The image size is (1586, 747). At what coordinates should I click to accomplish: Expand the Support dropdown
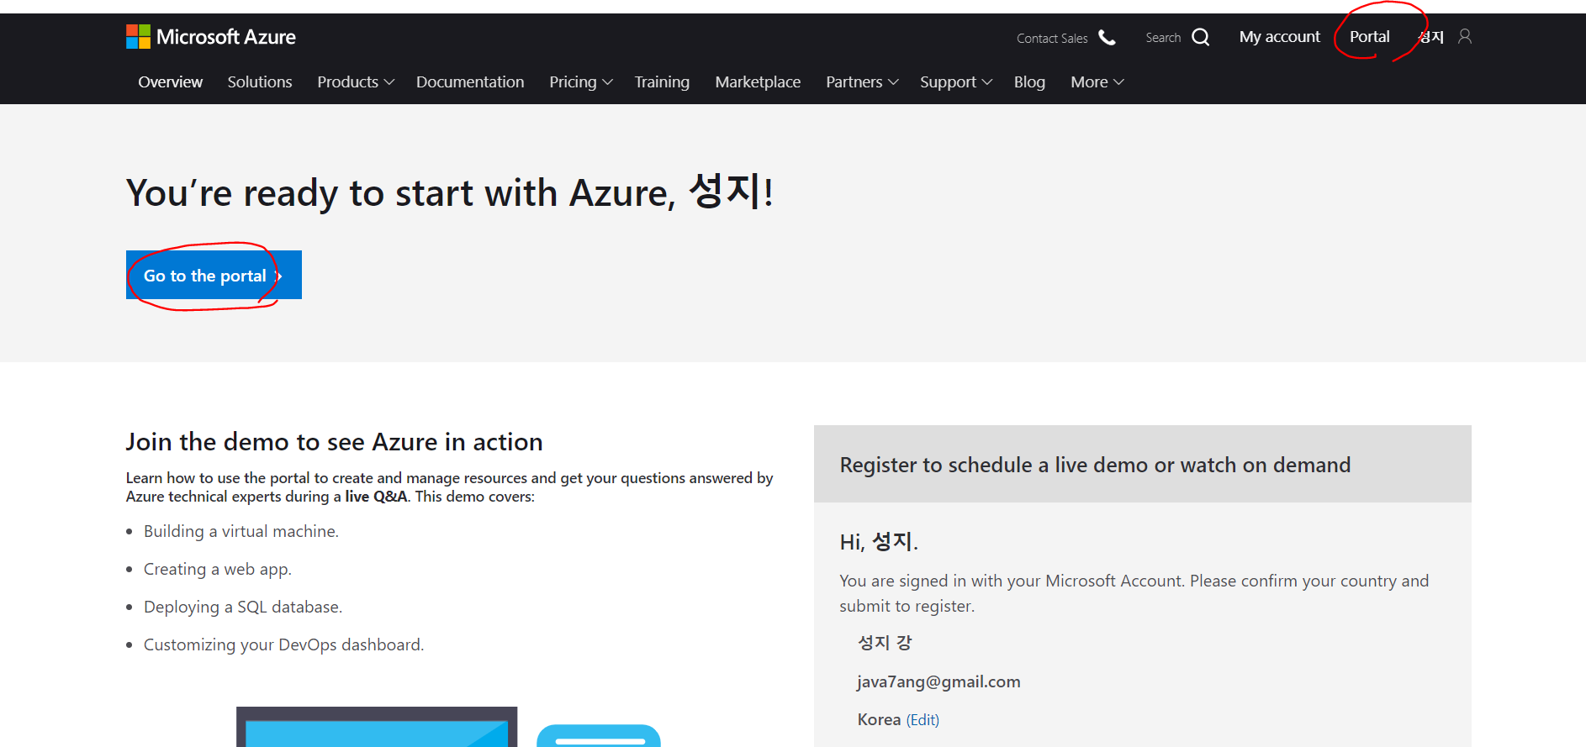(956, 82)
